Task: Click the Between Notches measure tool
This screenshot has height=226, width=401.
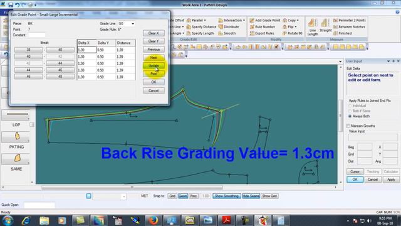Action: pos(349,26)
